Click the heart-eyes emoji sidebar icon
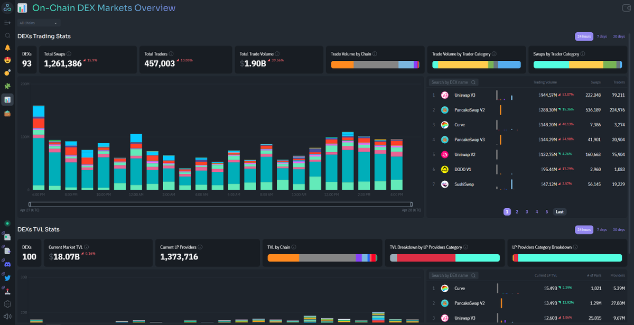634x325 pixels. click(x=7, y=60)
